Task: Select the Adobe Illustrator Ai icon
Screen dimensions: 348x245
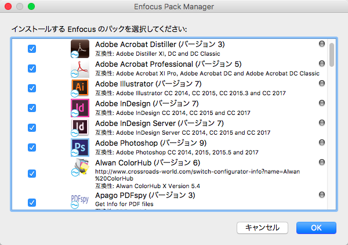Action: [x=80, y=88]
